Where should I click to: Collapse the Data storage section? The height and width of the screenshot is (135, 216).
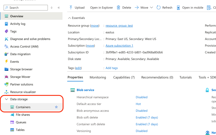[7, 99]
